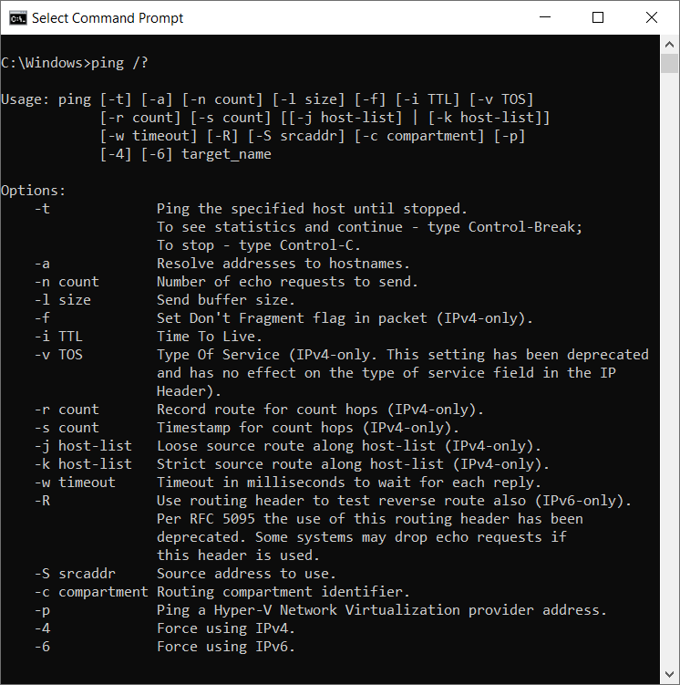Click 'Resolve addresses to hostnames.' description

point(283,264)
